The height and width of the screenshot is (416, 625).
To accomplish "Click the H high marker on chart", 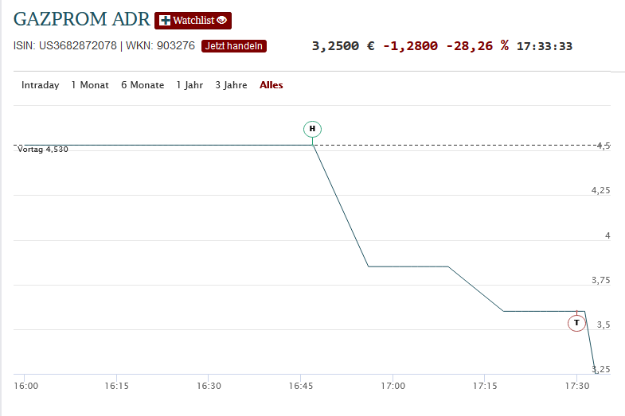I will click(312, 129).
